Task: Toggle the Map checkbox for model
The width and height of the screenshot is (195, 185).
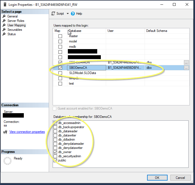Action: point(60,41)
